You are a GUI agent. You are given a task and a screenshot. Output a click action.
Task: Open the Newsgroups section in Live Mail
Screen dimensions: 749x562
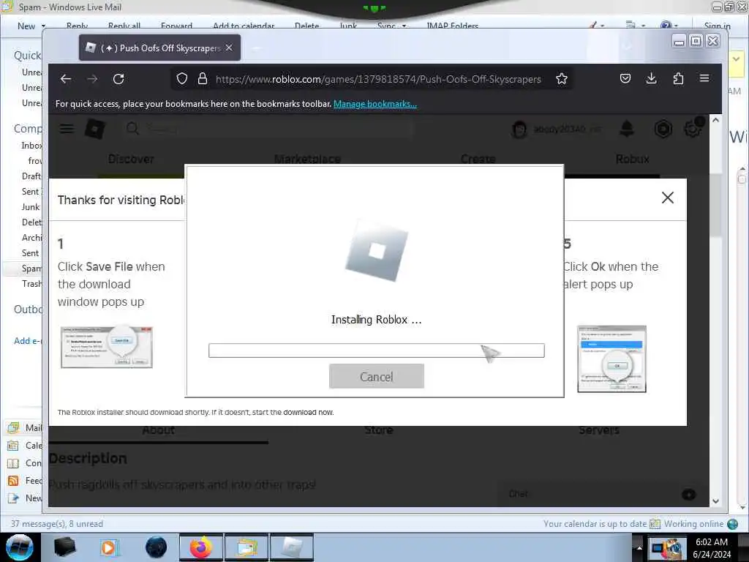pyautogui.click(x=26, y=498)
